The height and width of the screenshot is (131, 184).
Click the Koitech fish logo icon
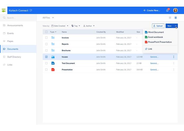4,10
